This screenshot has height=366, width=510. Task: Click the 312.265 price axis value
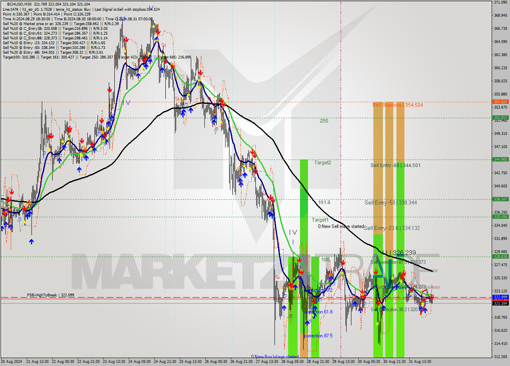click(500, 356)
